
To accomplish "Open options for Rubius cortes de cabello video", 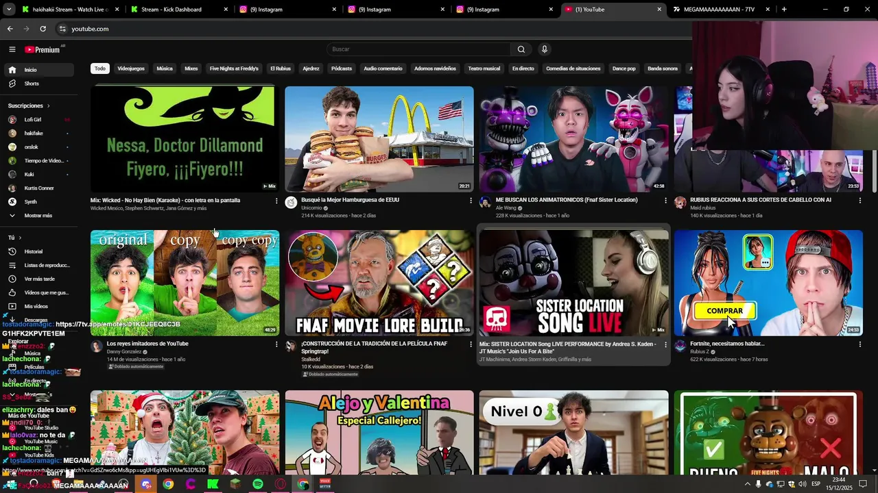I will [x=860, y=201].
